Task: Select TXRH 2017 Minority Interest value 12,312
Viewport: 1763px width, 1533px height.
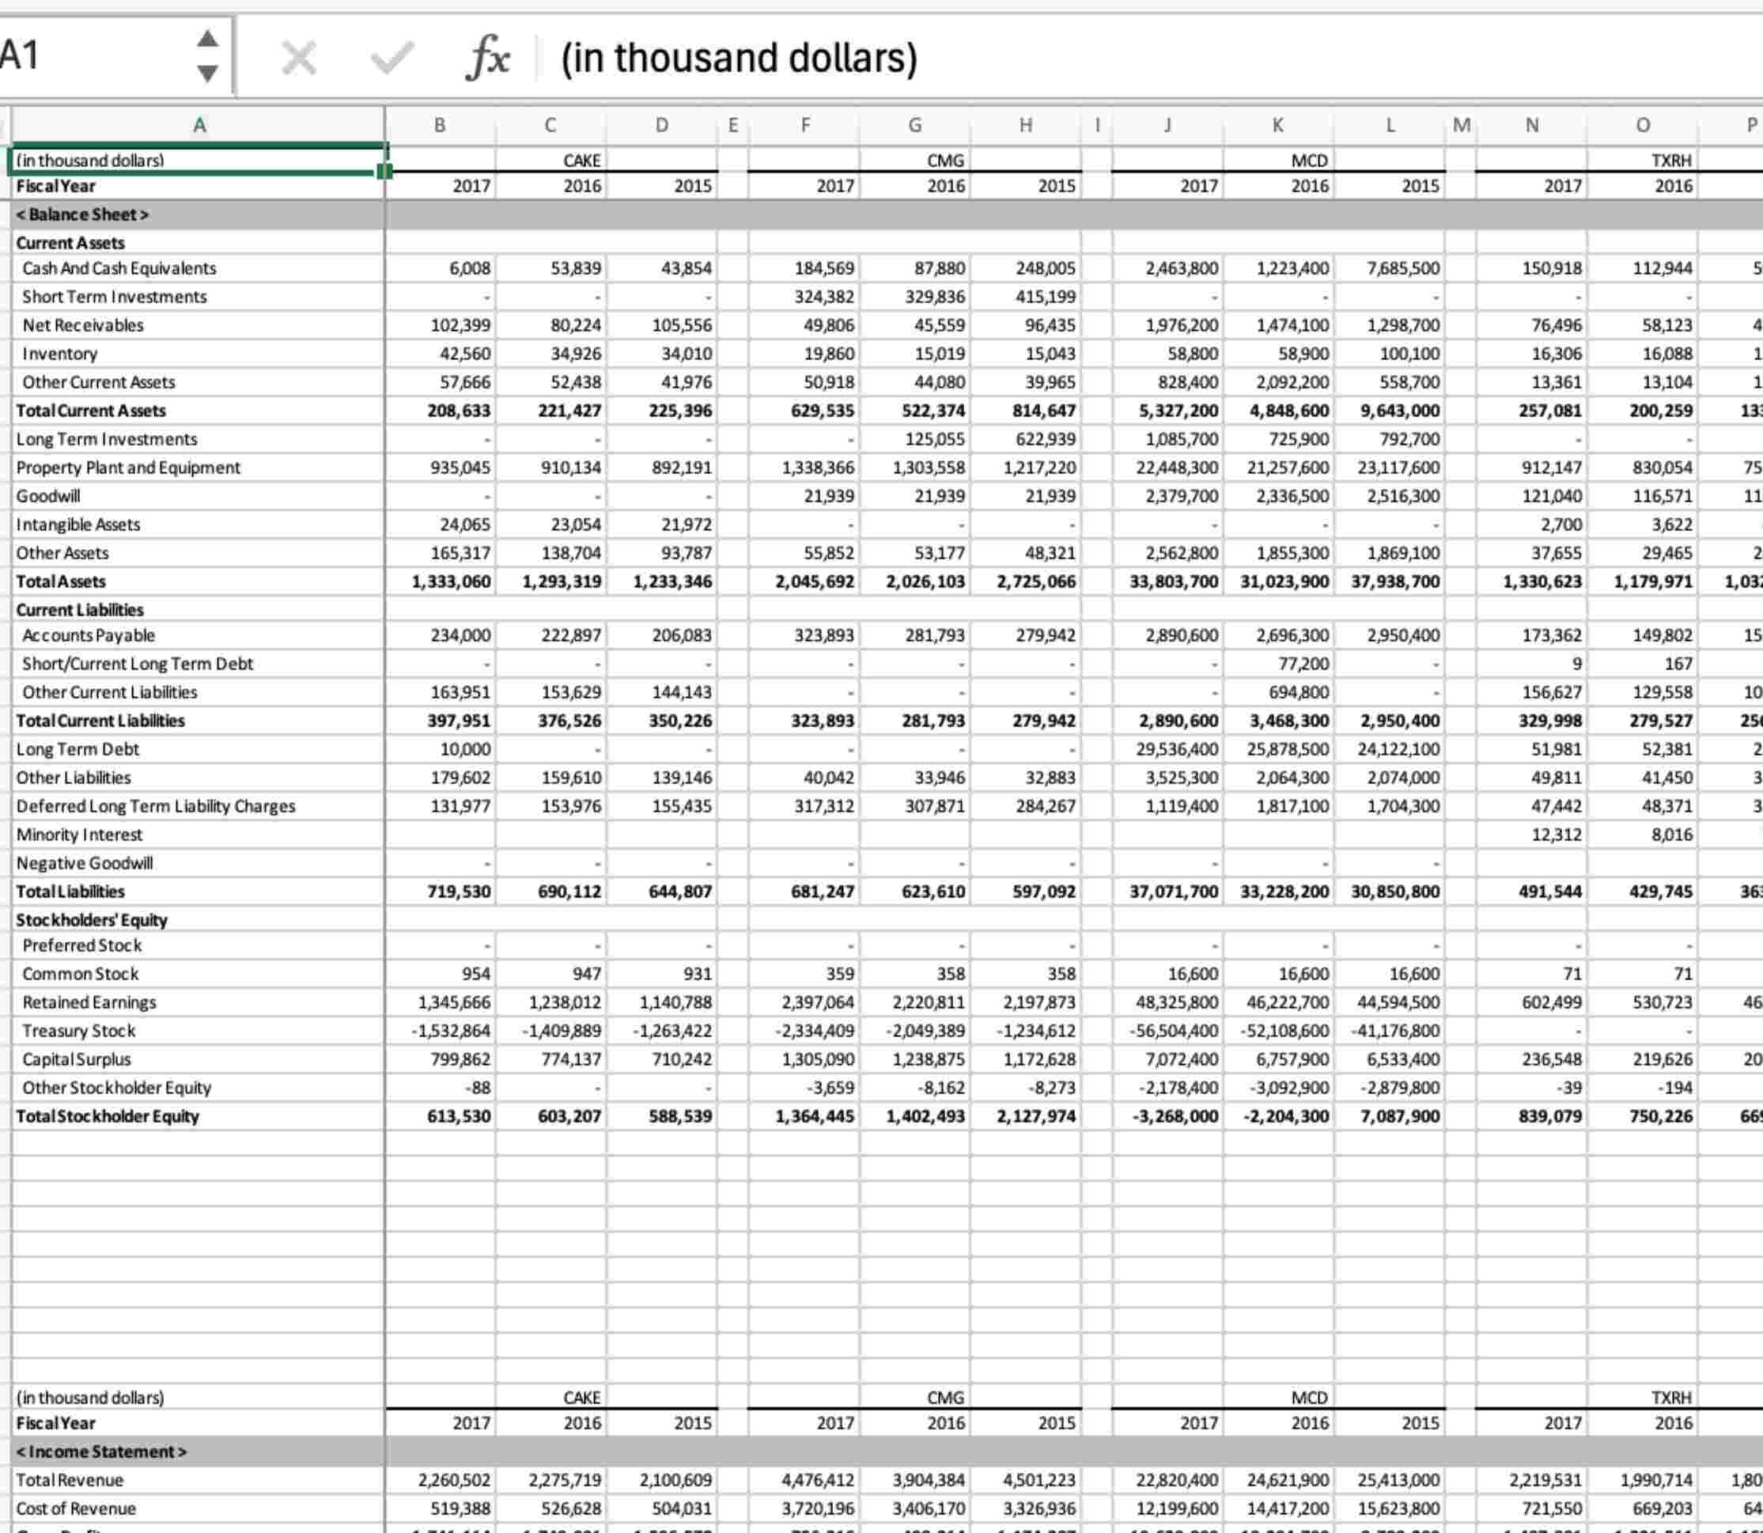Action: point(1532,834)
